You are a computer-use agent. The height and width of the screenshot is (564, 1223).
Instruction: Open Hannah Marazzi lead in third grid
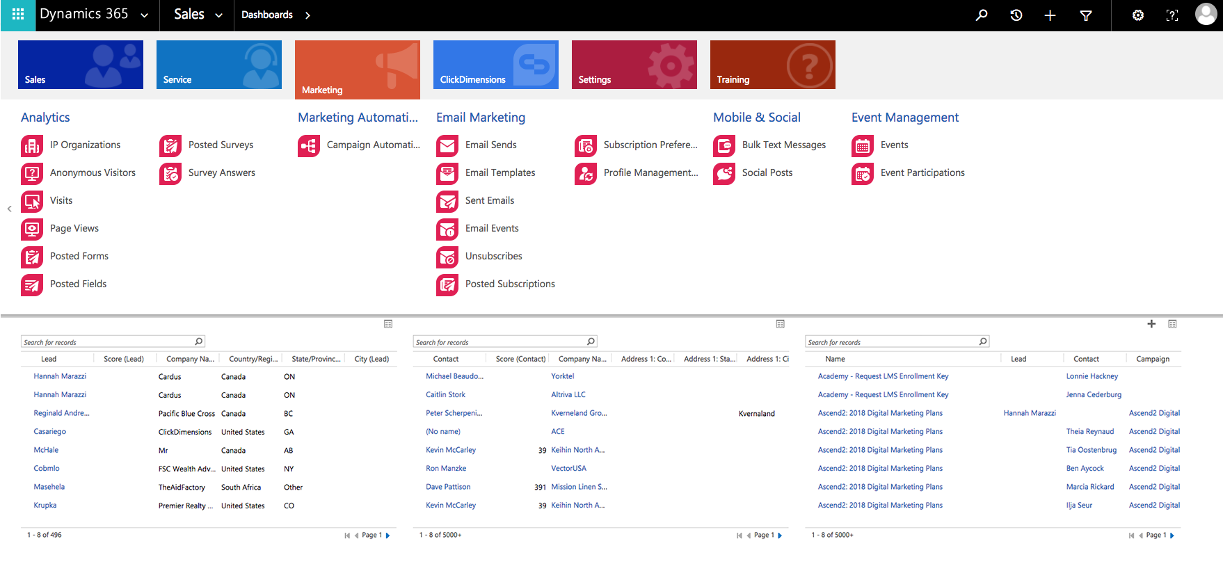[x=1030, y=413]
